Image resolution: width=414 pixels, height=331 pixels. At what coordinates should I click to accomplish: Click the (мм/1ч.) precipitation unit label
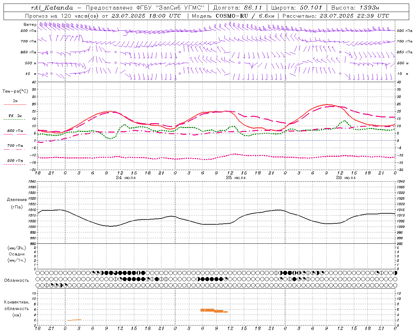pyautogui.click(x=17, y=260)
